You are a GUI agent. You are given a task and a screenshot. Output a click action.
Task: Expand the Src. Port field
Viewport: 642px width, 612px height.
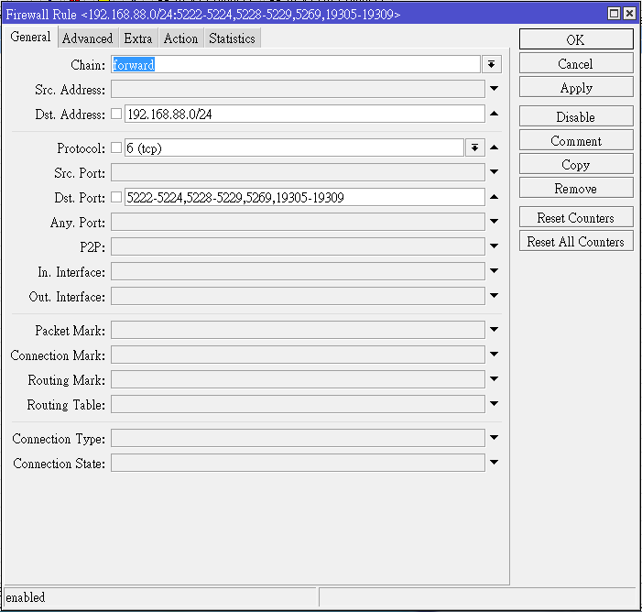(x=495, y=172)
